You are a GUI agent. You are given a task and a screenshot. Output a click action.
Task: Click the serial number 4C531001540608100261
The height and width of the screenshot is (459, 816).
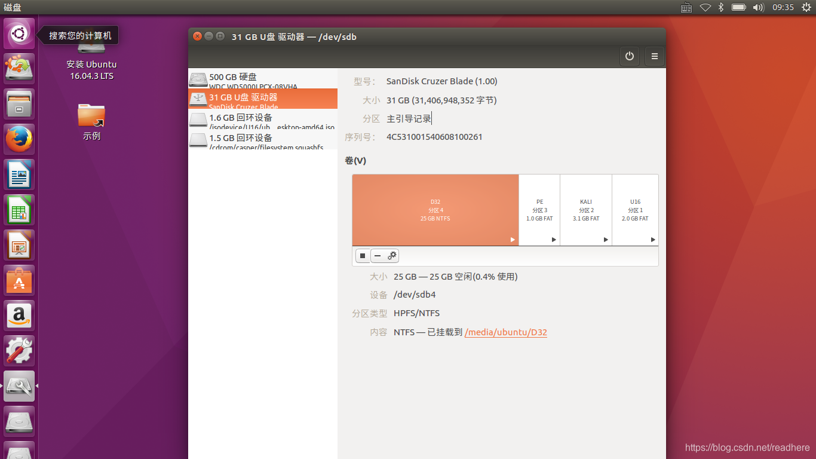pyautogui.click(x=434, y=137)
